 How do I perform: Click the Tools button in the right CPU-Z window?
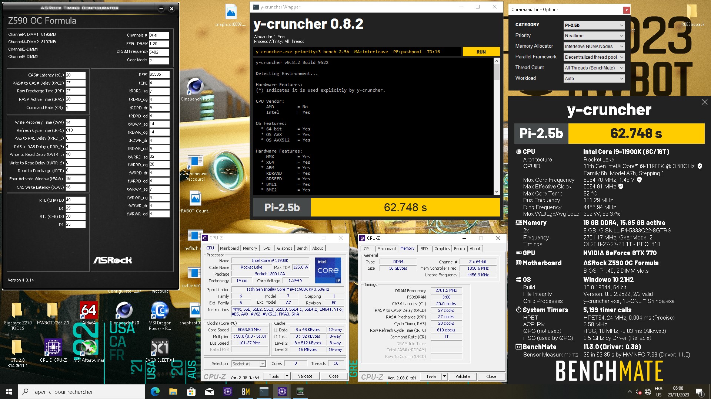pos(431,376)
